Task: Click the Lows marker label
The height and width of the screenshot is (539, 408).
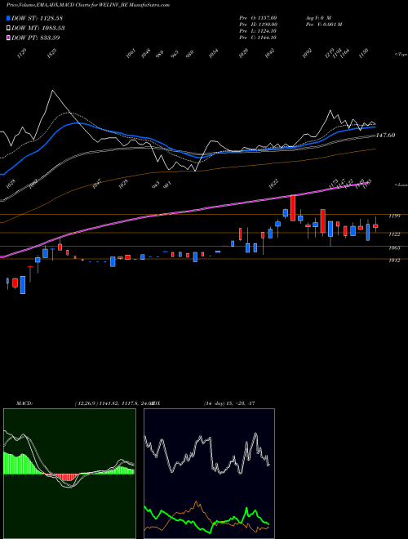Action: pos(401,185)
